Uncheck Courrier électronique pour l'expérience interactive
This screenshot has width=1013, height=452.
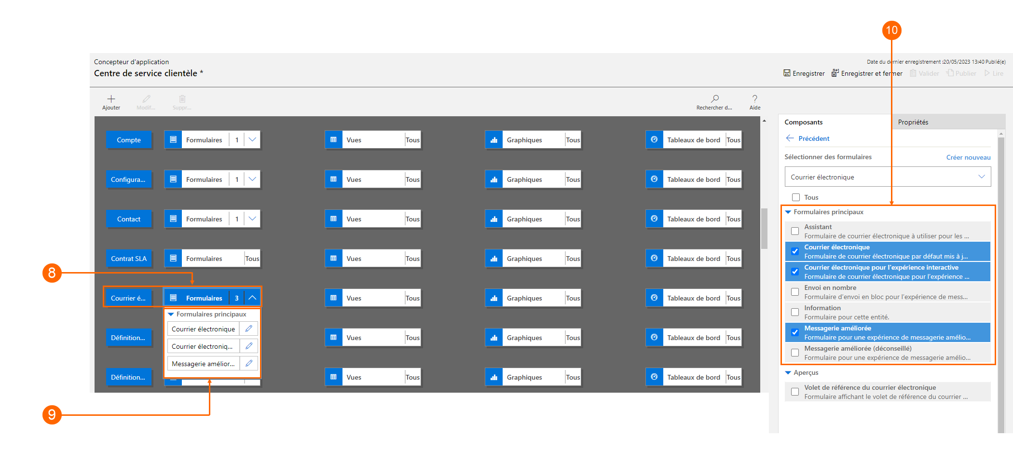(795, 272)
